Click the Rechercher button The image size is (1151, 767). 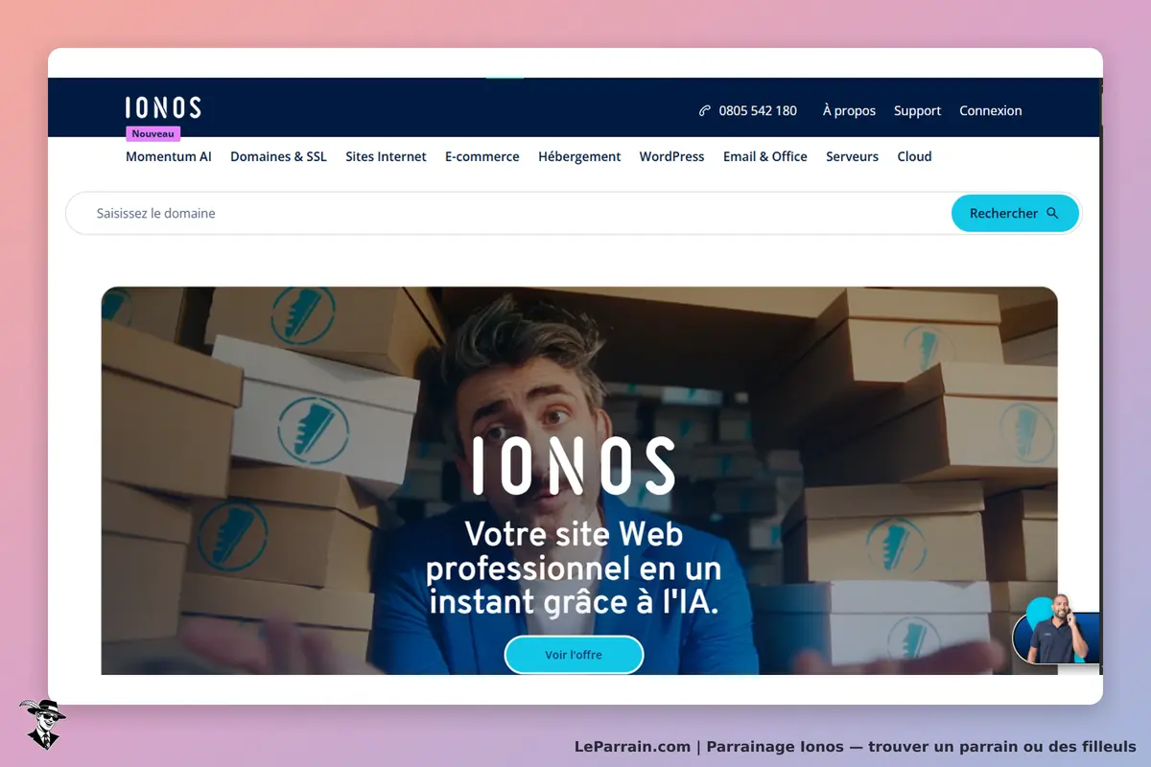click(1015, 213)
